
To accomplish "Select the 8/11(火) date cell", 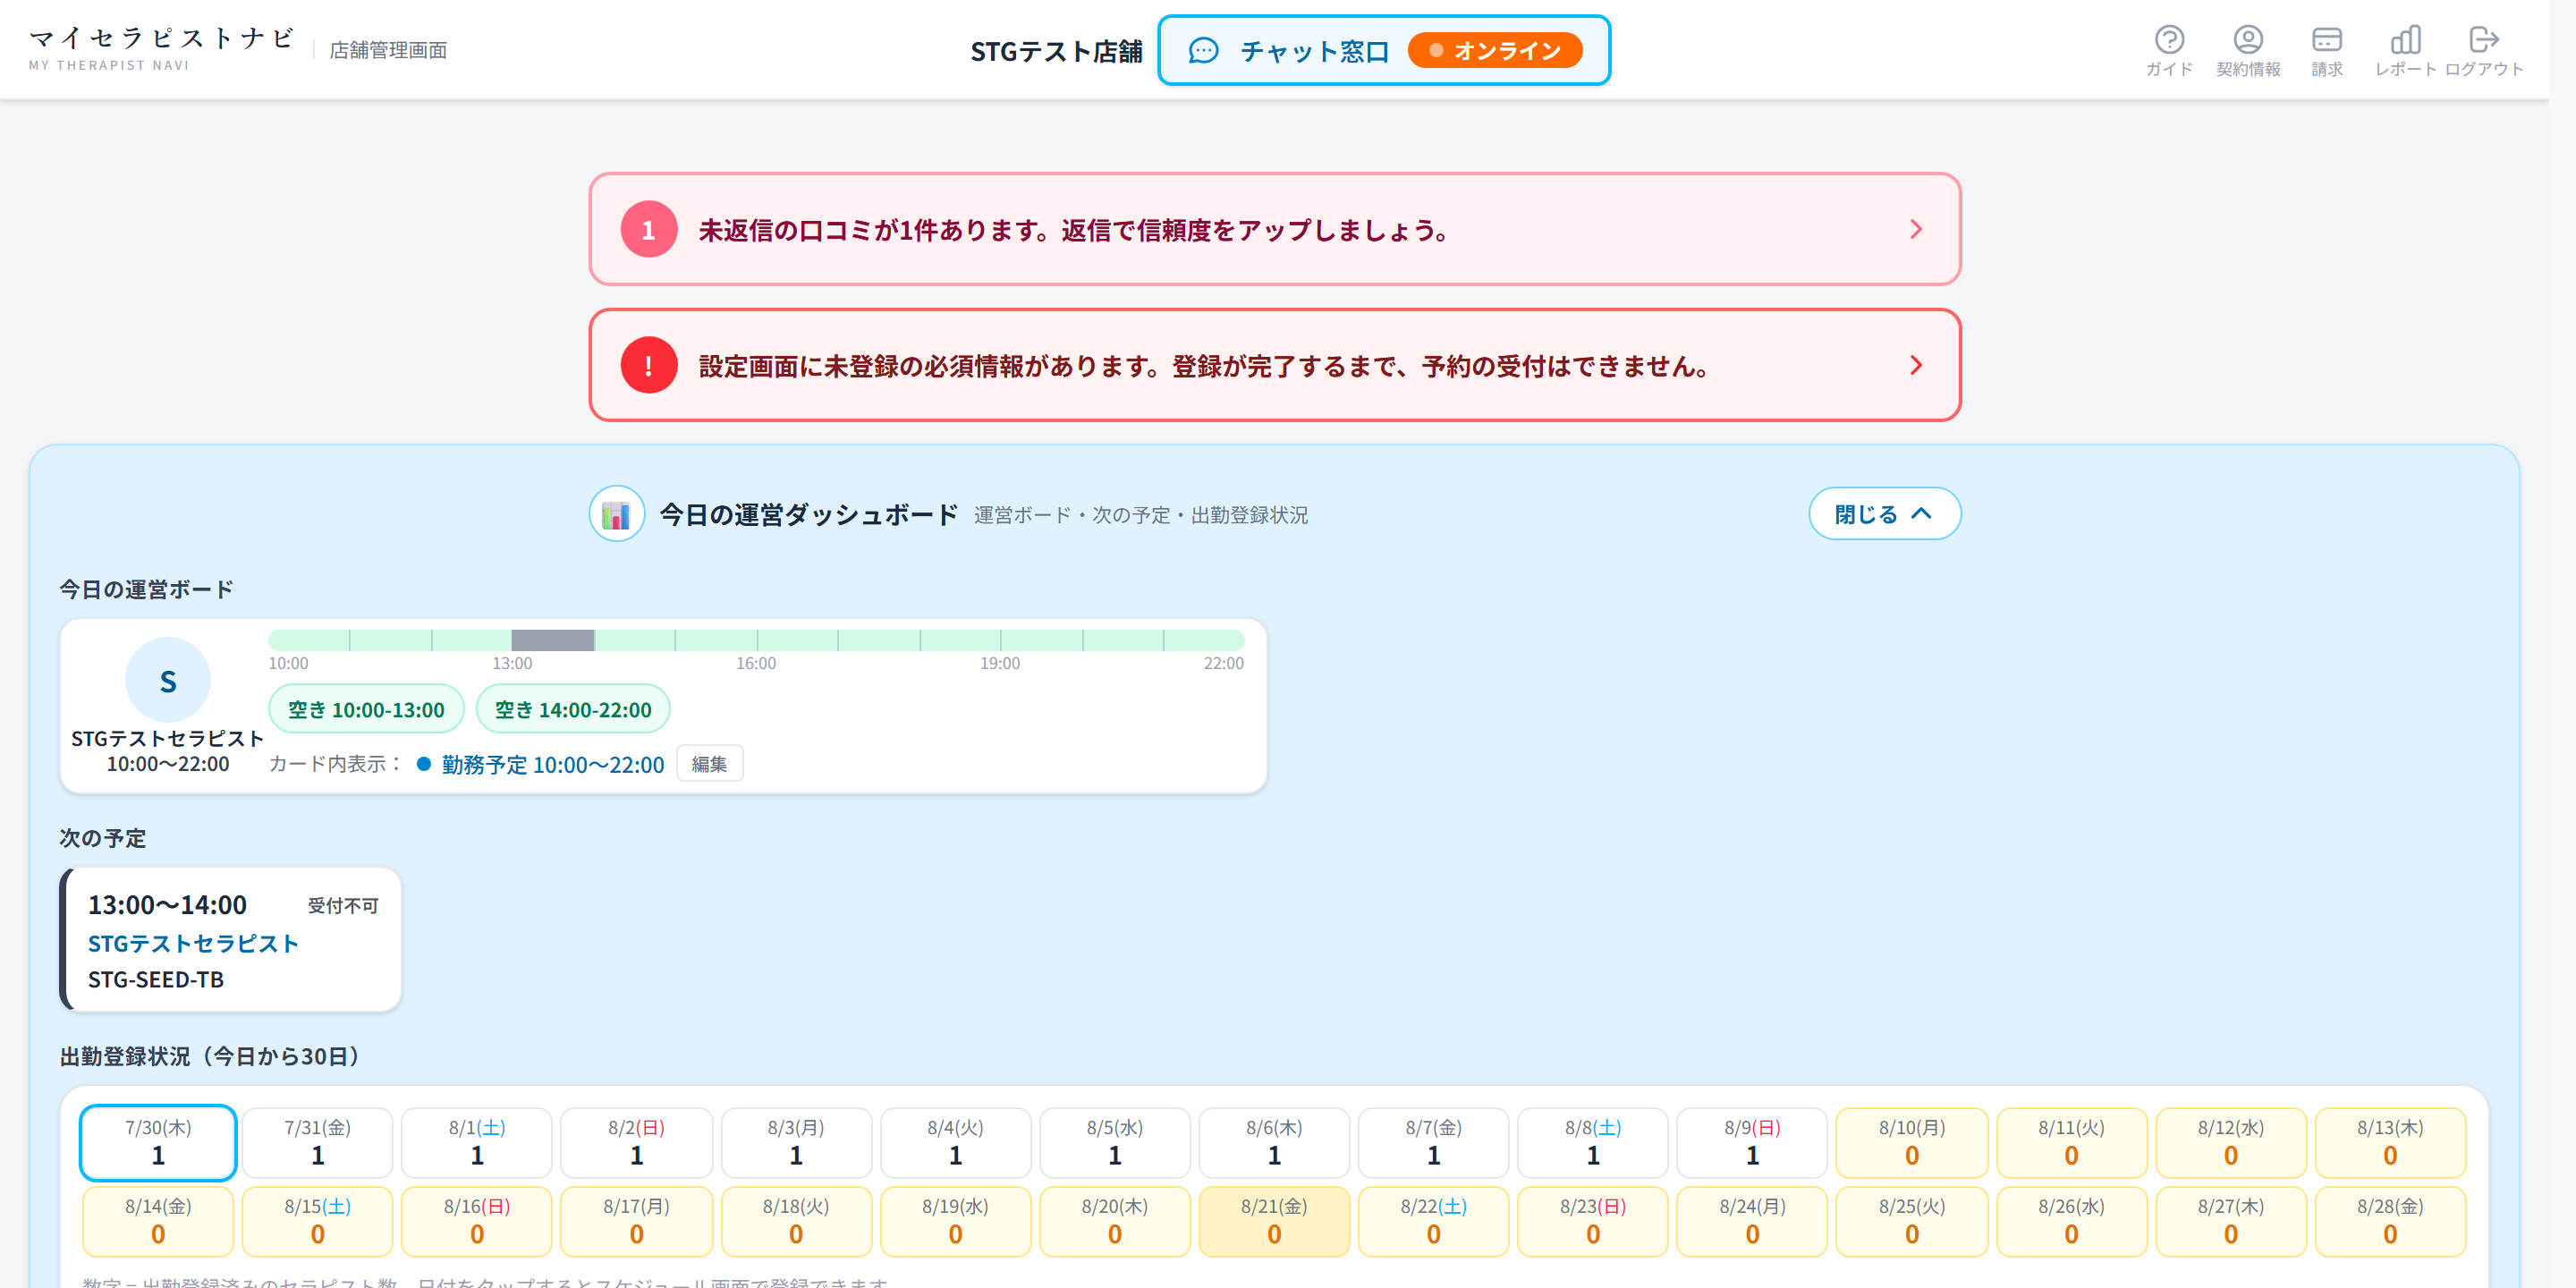I will tap(2071, 1142).
